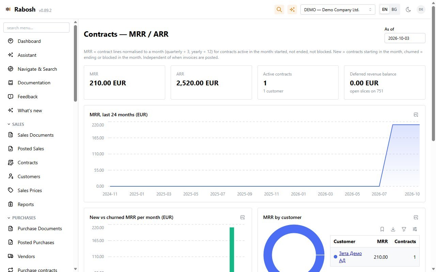Viewport: 436px width, 272px height.
Task: Click the Contracts signature icon
Action: click(11, 163)
